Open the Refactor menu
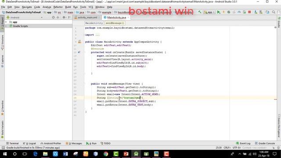 coord(58,7)
